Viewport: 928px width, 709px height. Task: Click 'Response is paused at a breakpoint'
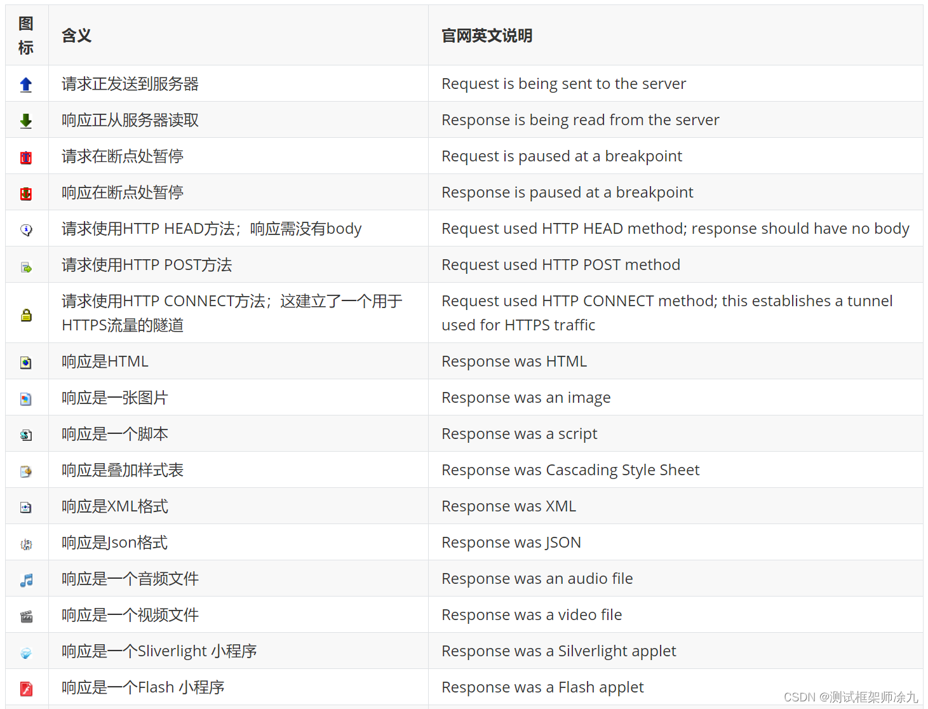coord(568,192)
